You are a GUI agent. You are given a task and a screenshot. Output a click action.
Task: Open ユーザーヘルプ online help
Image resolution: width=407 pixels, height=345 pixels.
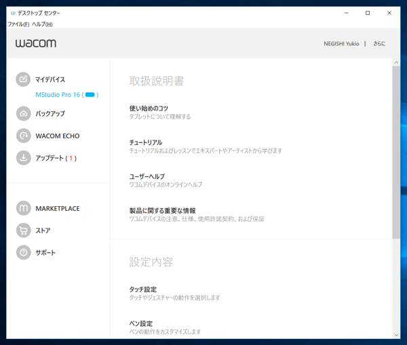point(147,176)
